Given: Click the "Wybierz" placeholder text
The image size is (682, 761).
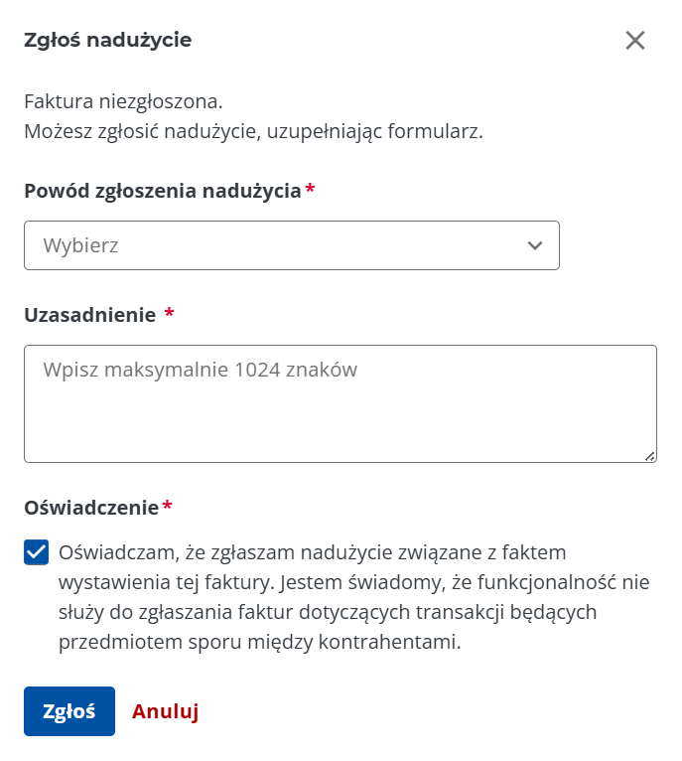Looking at the screenshot, I should tap(80, 245).
